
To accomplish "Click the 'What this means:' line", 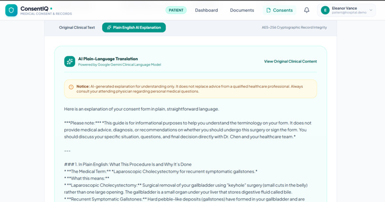I will click(86, 178).
